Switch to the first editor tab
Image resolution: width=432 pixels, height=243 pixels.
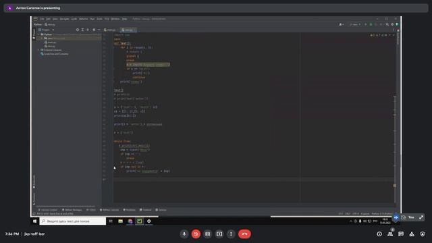click(110, 30)
